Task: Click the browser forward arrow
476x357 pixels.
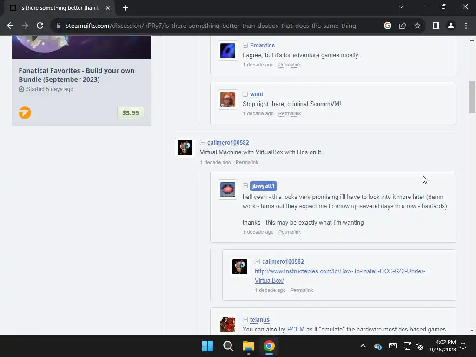Action: click(25, 26)
